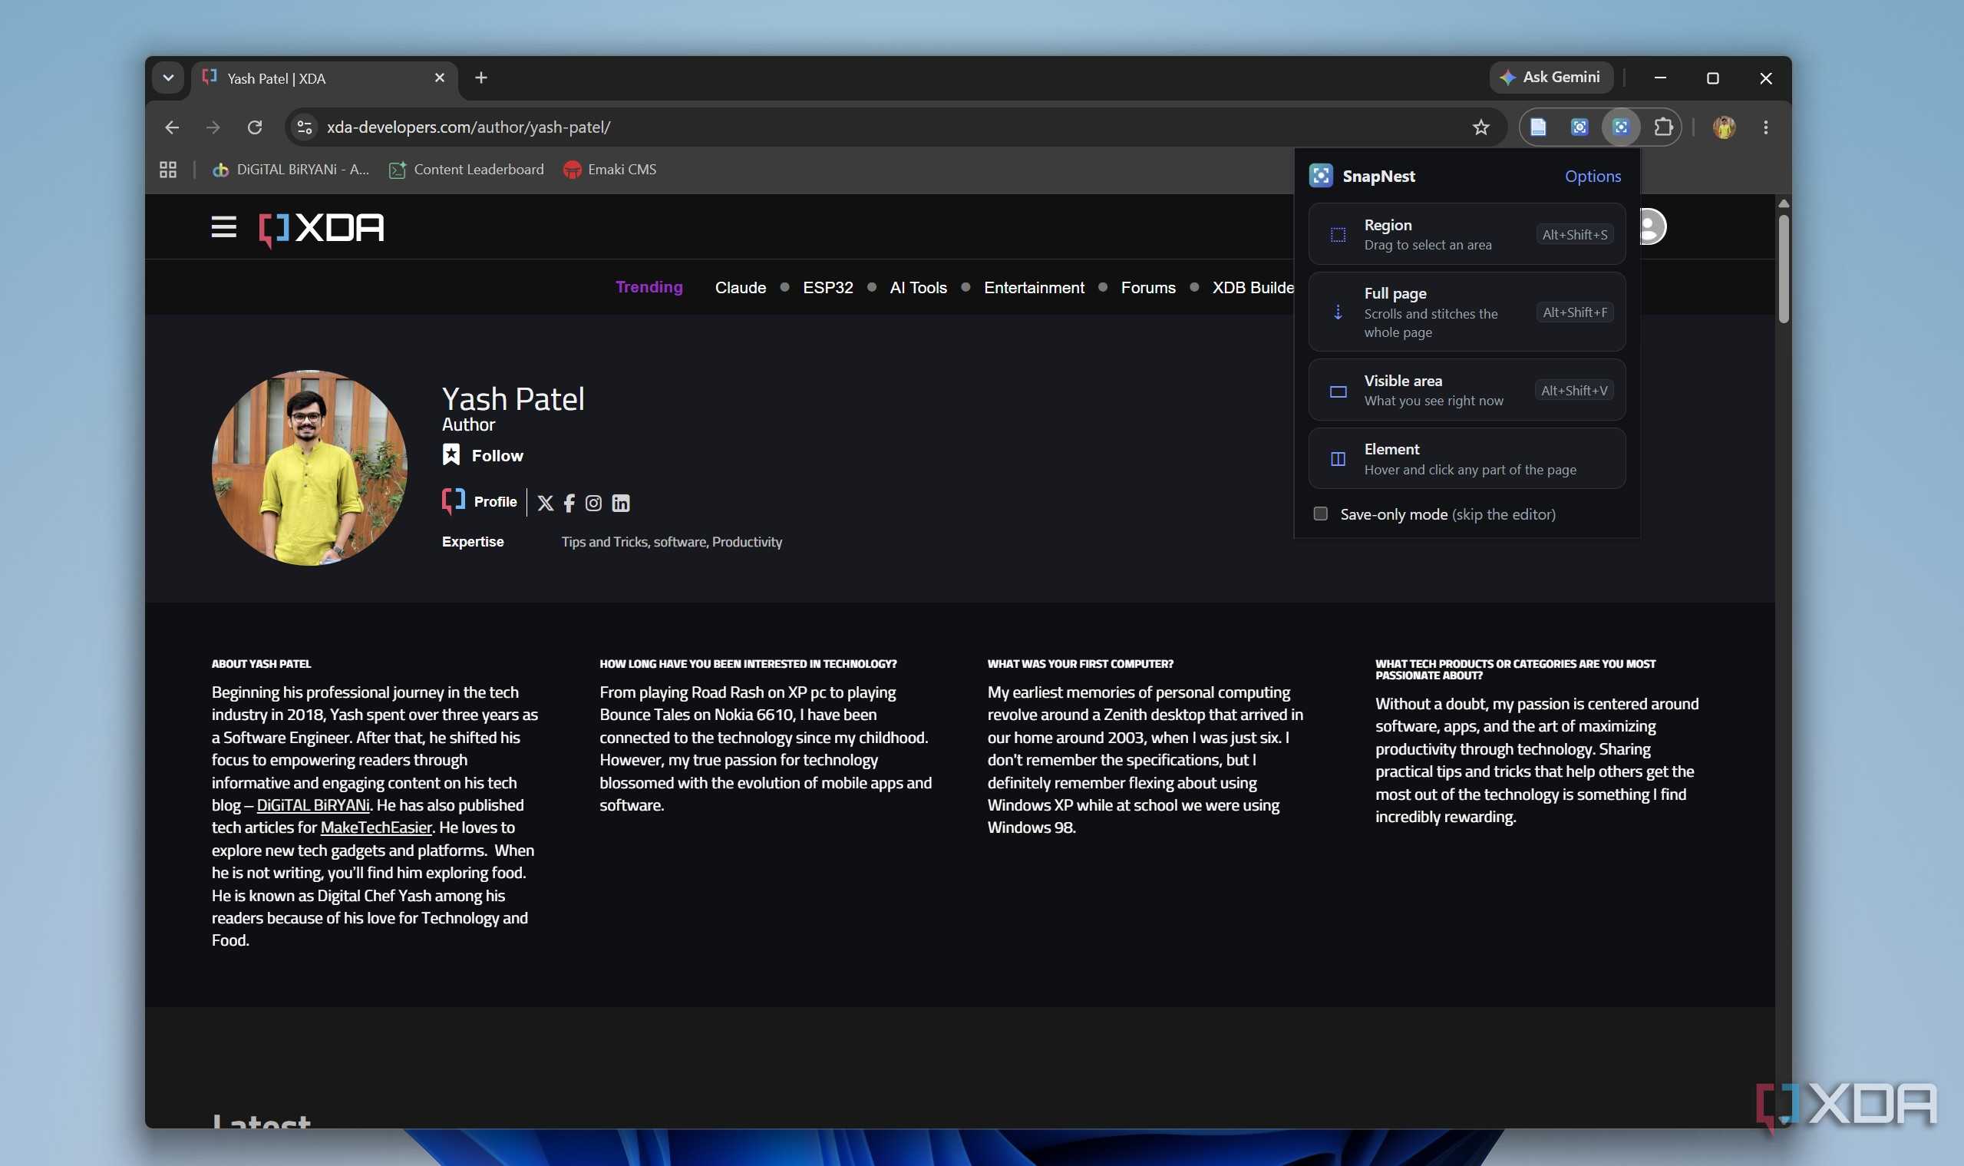Enable Save-only mode checkbox
1964x1166 pixels.
point(1321,514)
